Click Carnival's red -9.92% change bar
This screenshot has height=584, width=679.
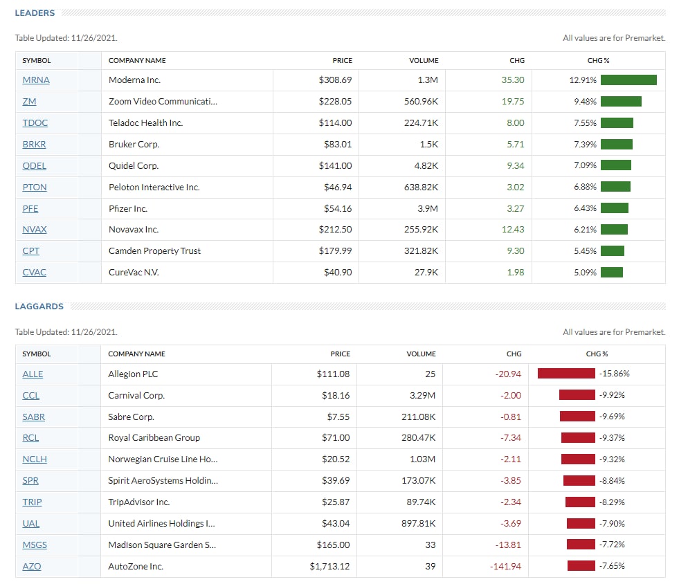click(577, 395)
